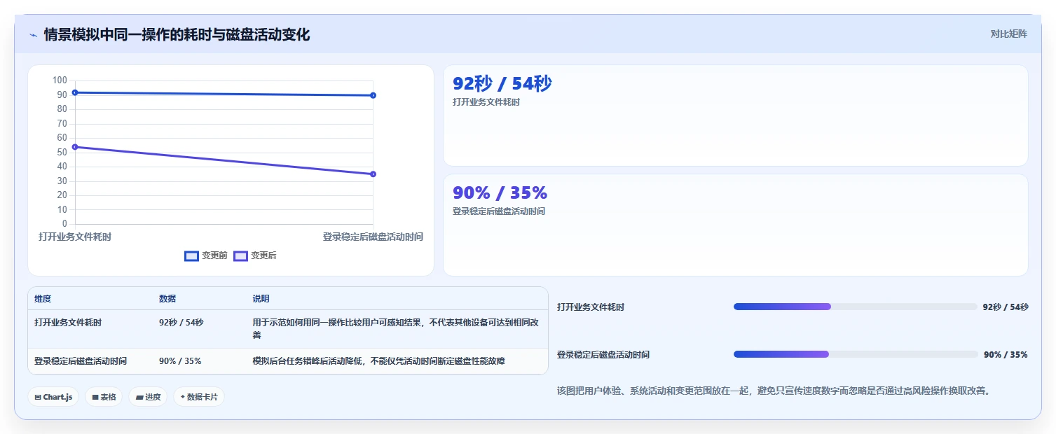Click the 92秒 / 54秒 table data cell

(181, 323)
